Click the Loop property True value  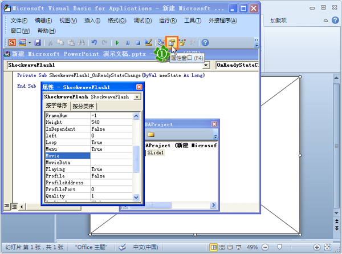(111, 142)
